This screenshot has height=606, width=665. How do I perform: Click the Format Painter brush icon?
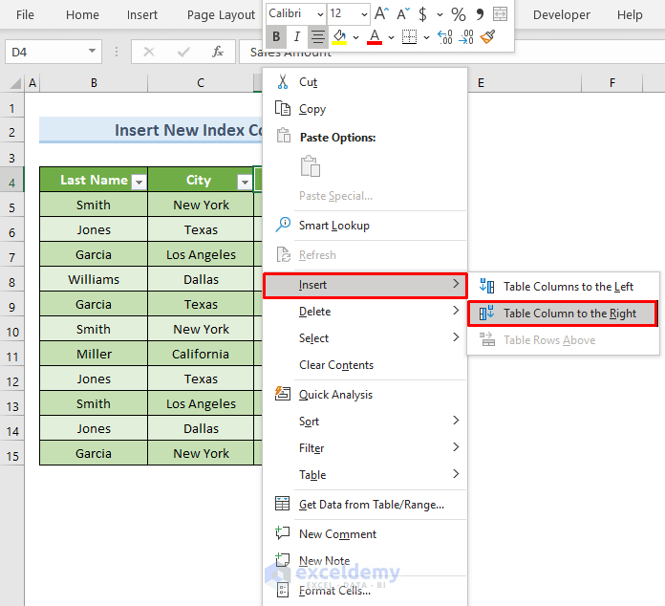click(488, 37)
